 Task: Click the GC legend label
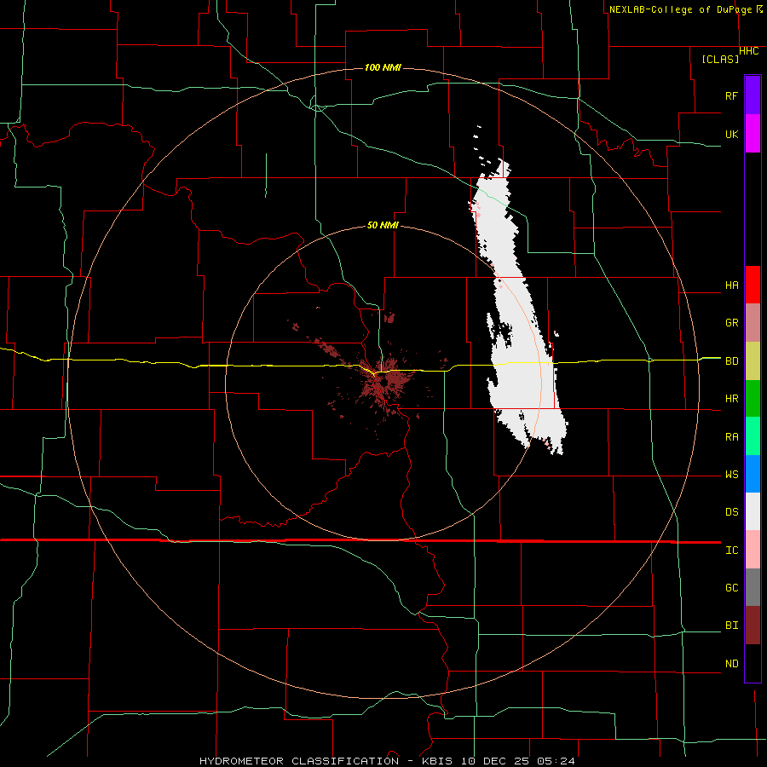tap(731, 588)
